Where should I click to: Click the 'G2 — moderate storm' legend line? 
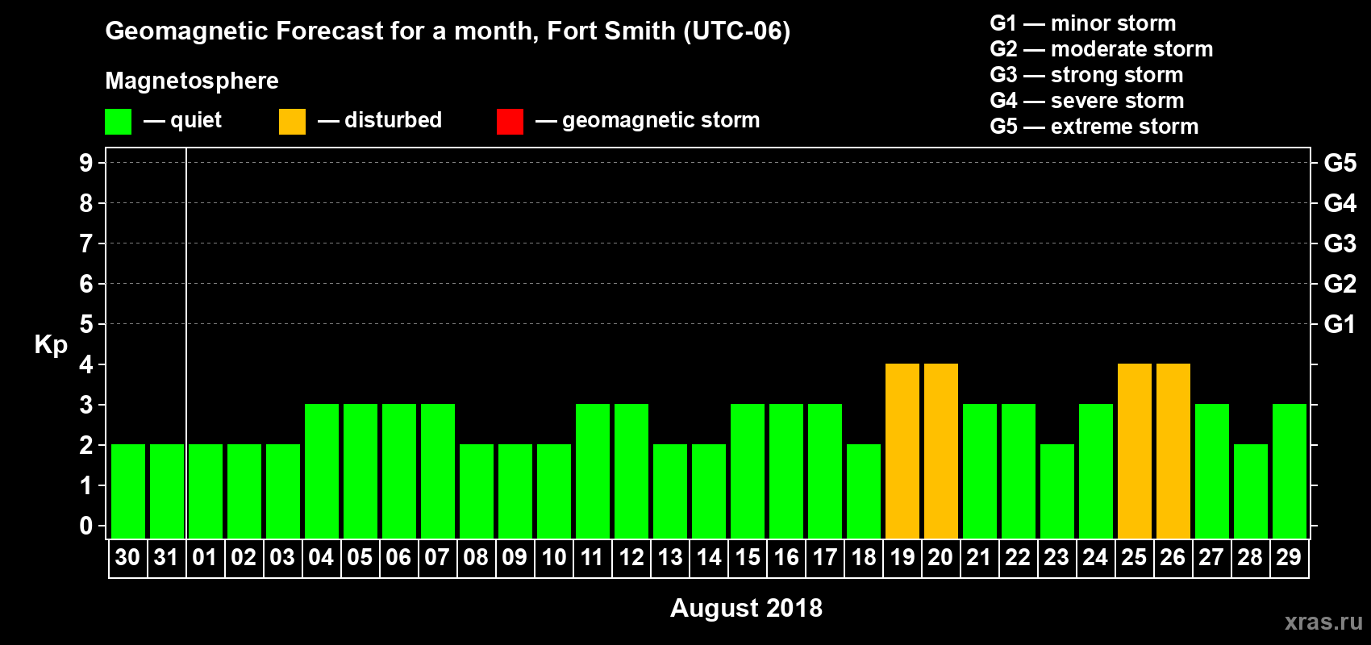[1101, 49]
